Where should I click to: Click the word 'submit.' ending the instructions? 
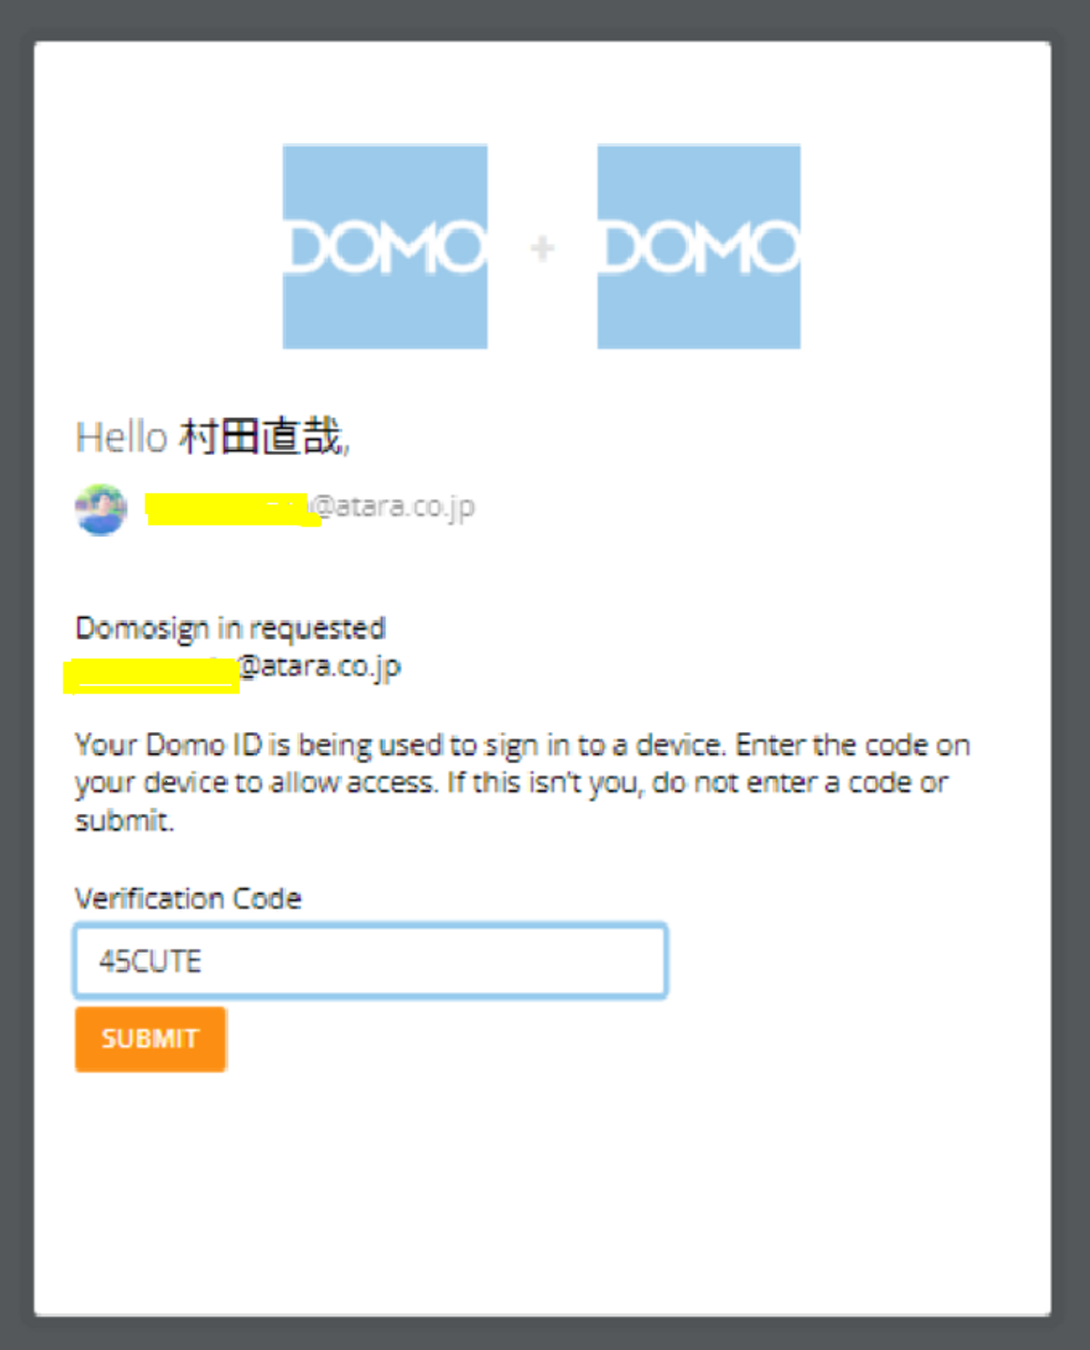pyautogui.click(x=124, y=820)
